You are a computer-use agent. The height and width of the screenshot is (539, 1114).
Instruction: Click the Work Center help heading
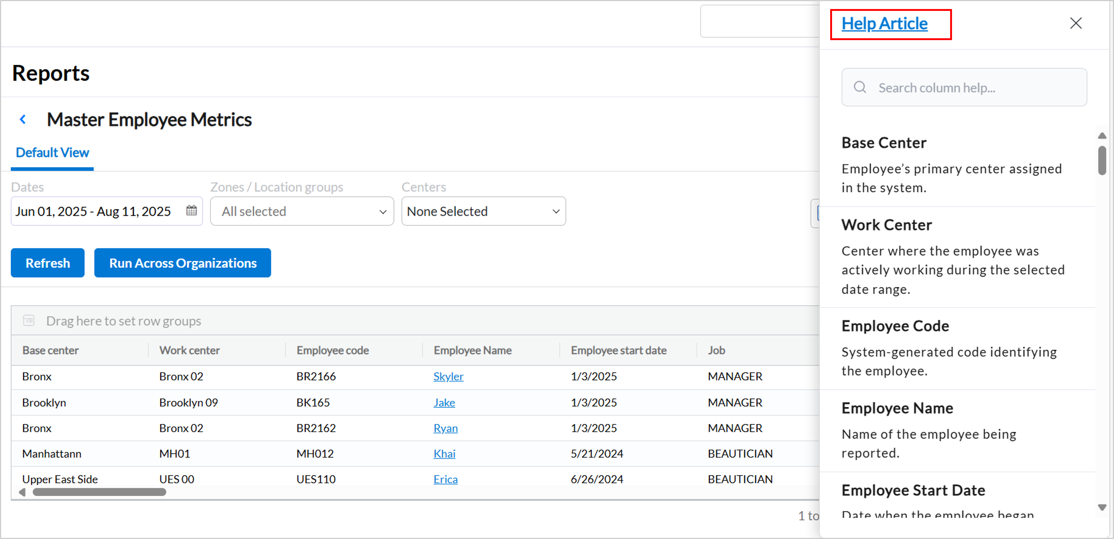pyautogui.click(x=887, y=224)
